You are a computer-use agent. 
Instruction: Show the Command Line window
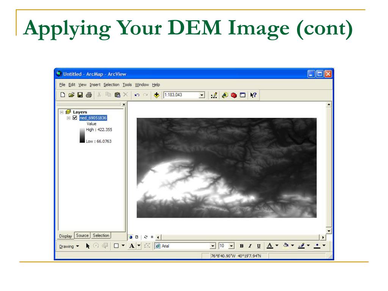pos(242,95)
